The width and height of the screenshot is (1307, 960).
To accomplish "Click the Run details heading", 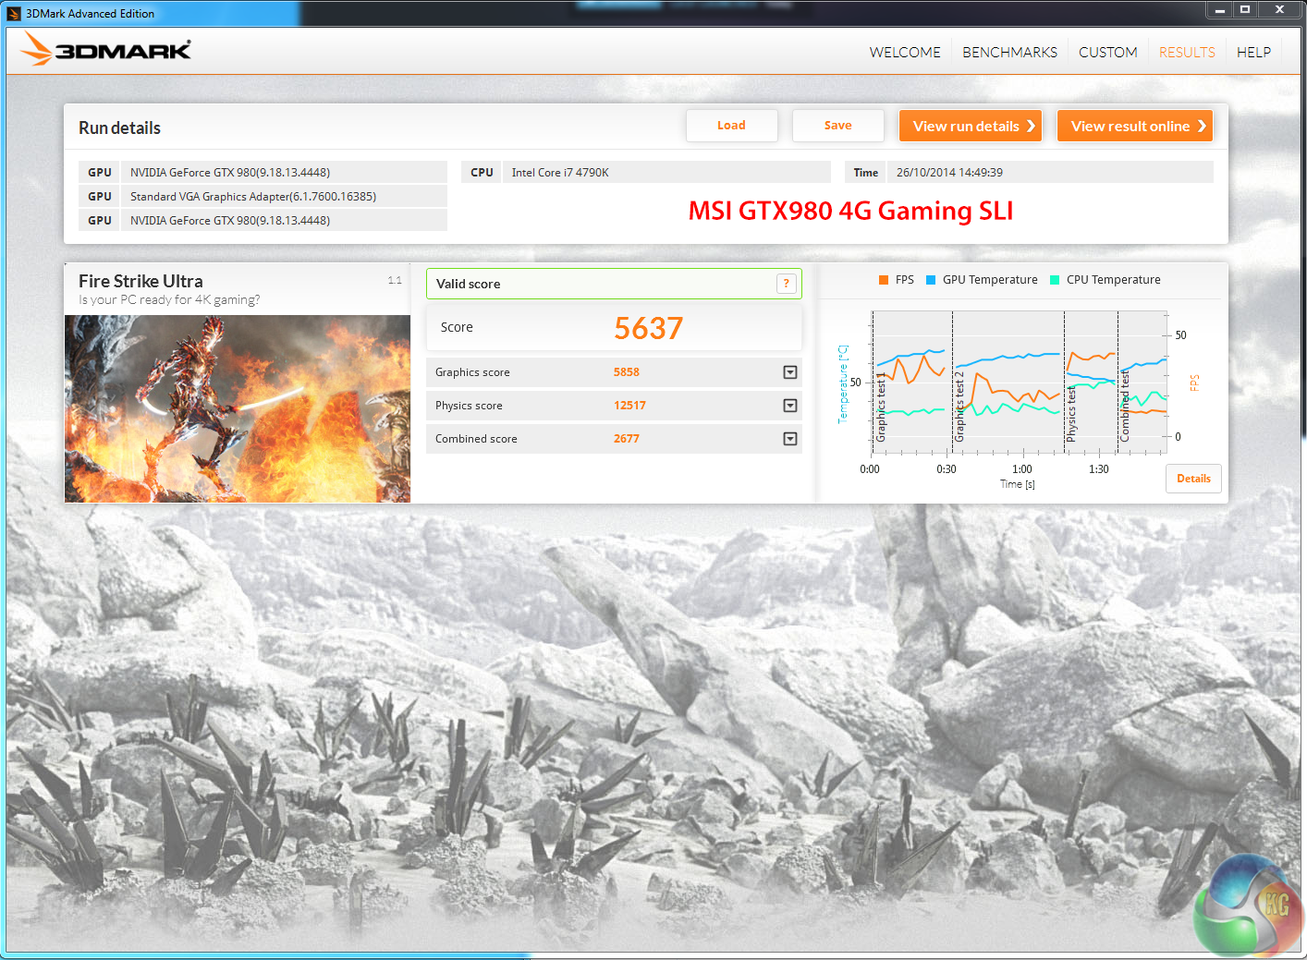I will click(119, 128).
